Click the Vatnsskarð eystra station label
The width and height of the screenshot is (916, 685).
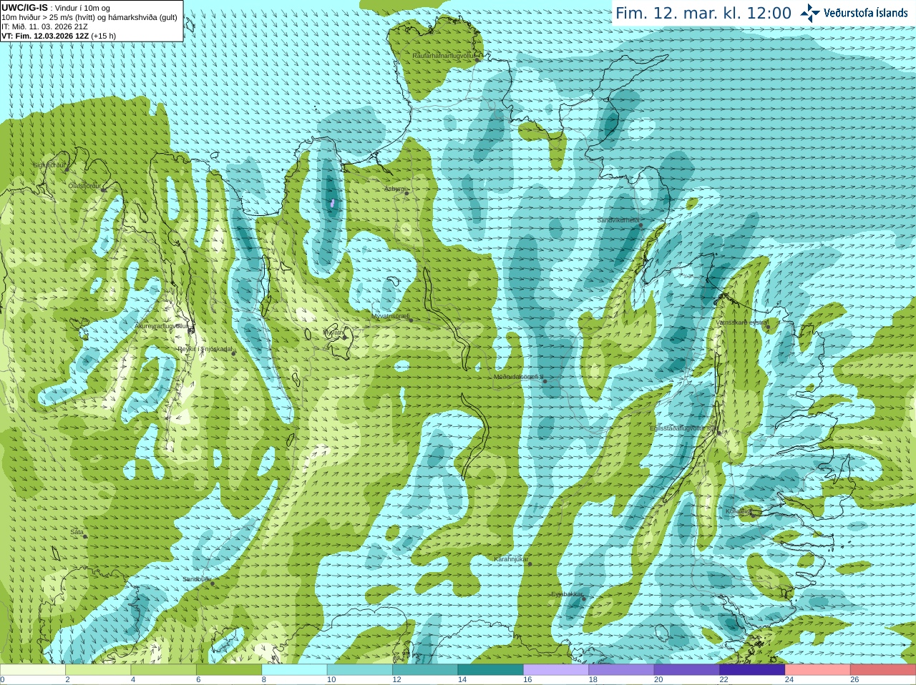pyautogui.click(x=741, y=322)
